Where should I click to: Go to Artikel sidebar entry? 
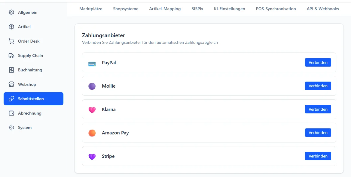(x=33, y=27)
